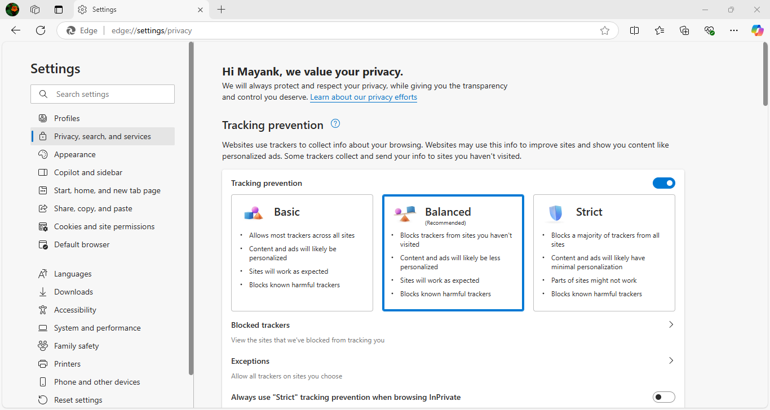770x410 pixels.
Task: Go to Reset settings
Action: pos(77,399)
